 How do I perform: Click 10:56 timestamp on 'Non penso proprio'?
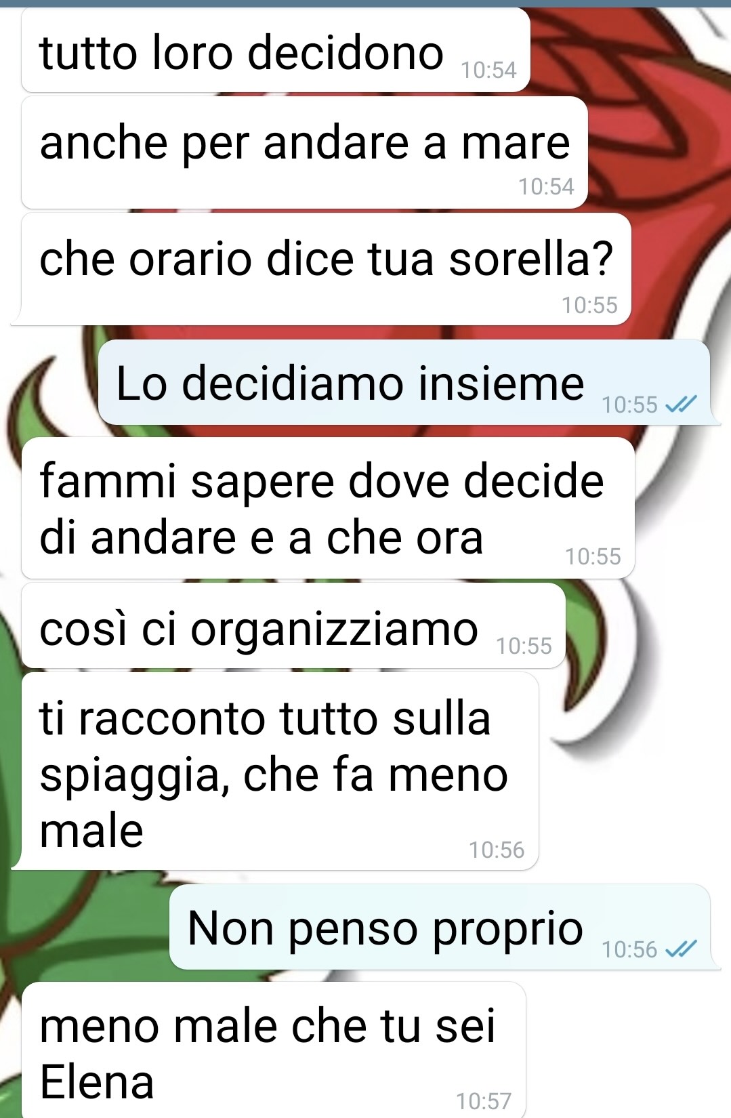coord(630,949)
